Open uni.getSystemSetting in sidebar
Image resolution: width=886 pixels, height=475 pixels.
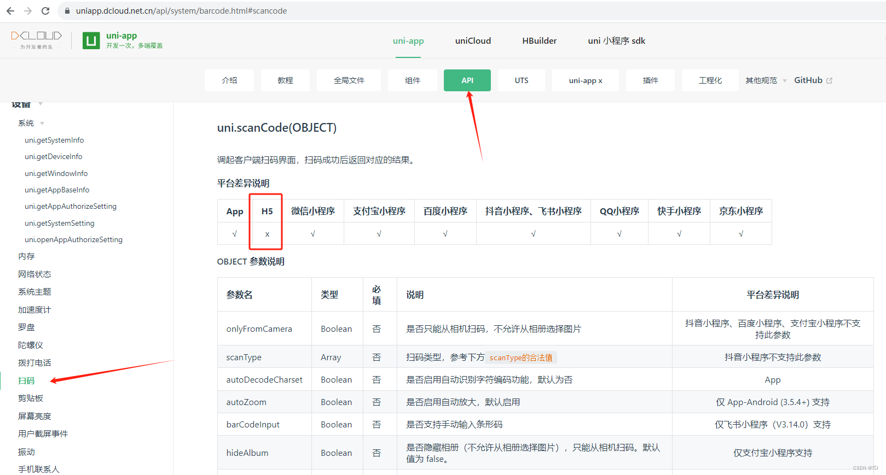click(60, 224)
